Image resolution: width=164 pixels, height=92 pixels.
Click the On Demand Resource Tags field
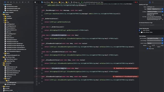[151, 25]
